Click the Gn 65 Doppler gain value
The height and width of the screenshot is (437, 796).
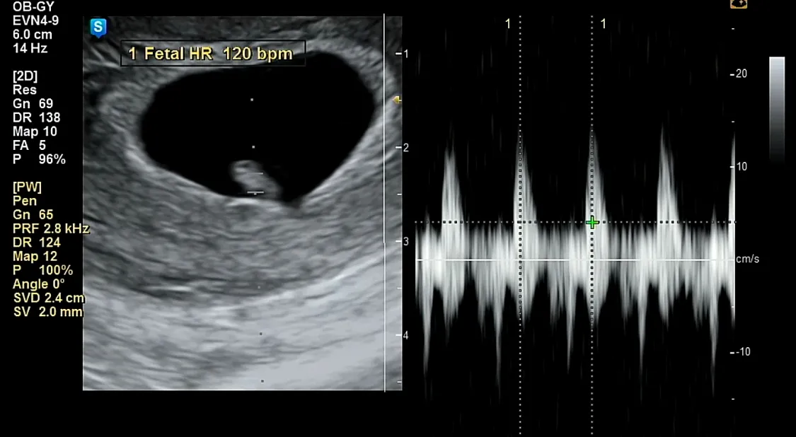click(33, 215)
